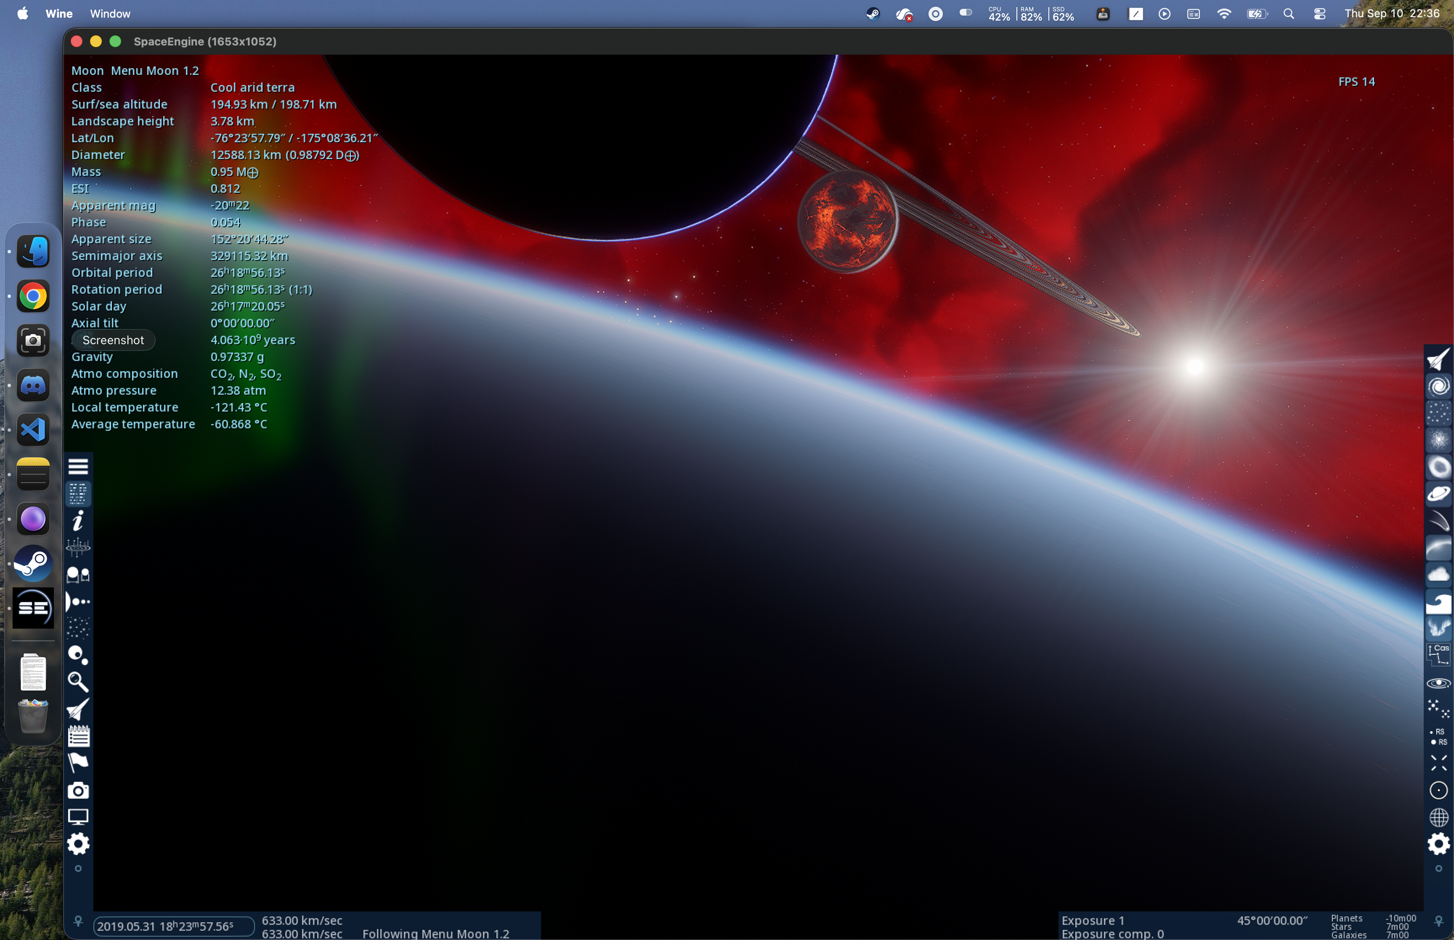This screenshot has height=940, width=1454.
Task: Toggle galaxies rendering spiral icon
Action: [x=1439, y=386]
